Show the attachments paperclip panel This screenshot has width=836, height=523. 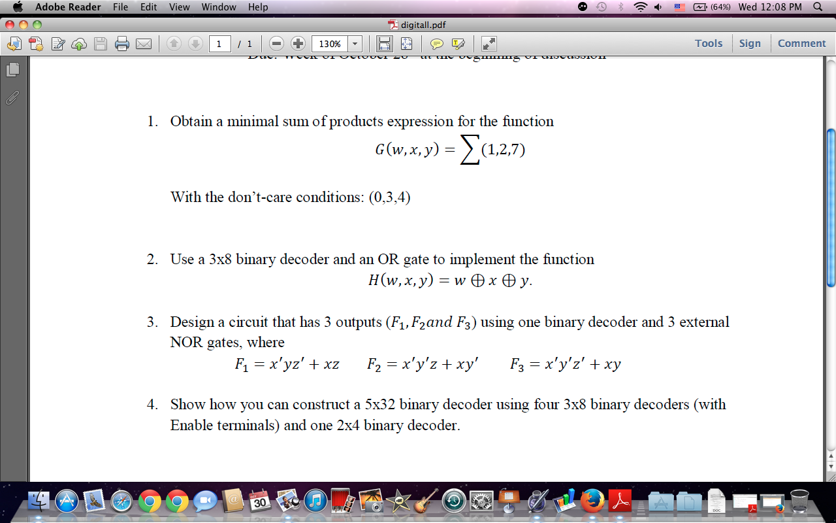12,99
